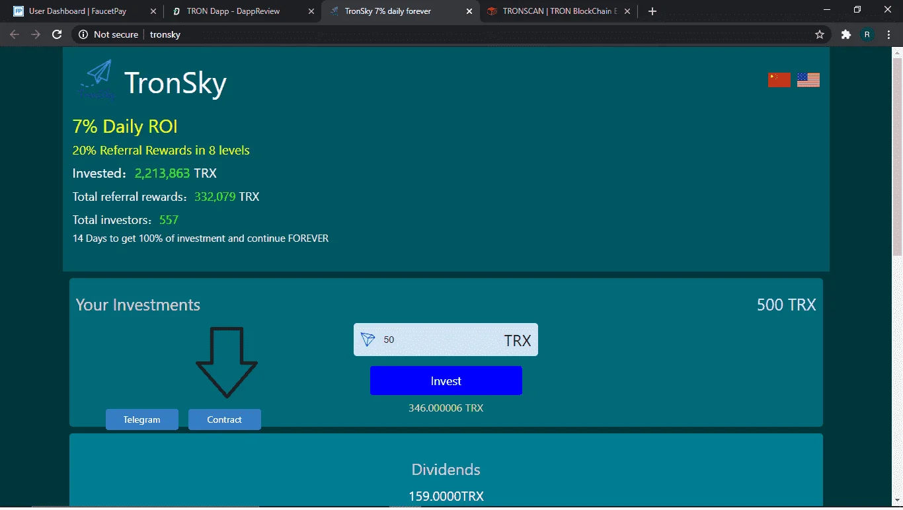Viewport: 903px width, 510px height.
Task: Switch to User Dashboard FaucetPay tab
Action: point(84,11)
